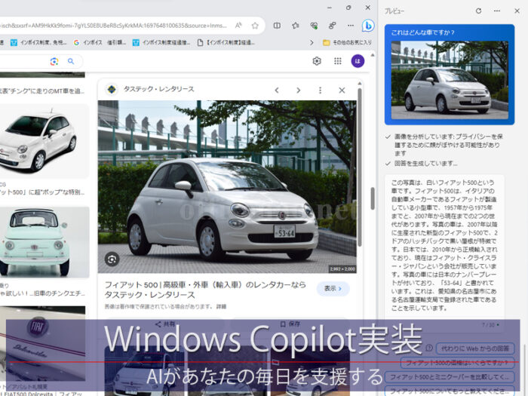The image size is (528, 396).
Task: Click the Google results page scrollbar
Action: [373, 198]
